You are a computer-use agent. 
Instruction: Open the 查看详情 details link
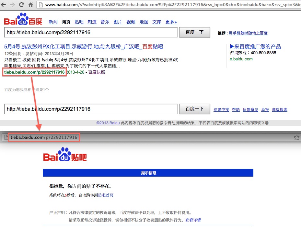193,220
